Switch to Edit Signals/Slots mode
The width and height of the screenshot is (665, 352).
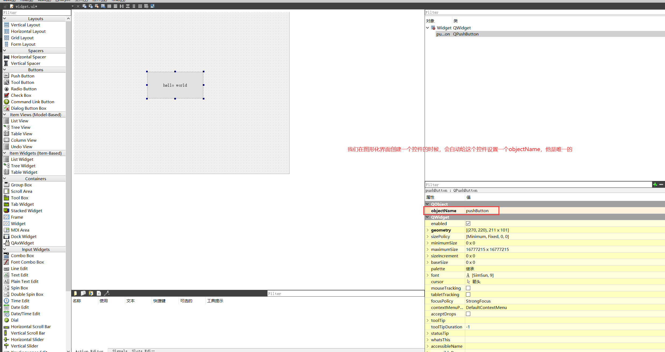pyautogui.click(x=91, y=6)
